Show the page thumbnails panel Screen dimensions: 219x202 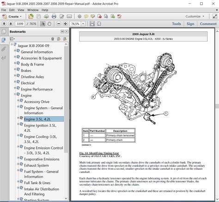[4, 32]
